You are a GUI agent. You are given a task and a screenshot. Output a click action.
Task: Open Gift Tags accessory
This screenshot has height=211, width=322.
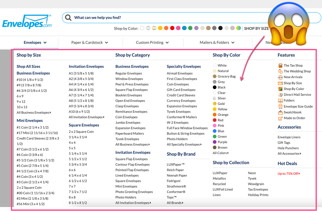284,143
